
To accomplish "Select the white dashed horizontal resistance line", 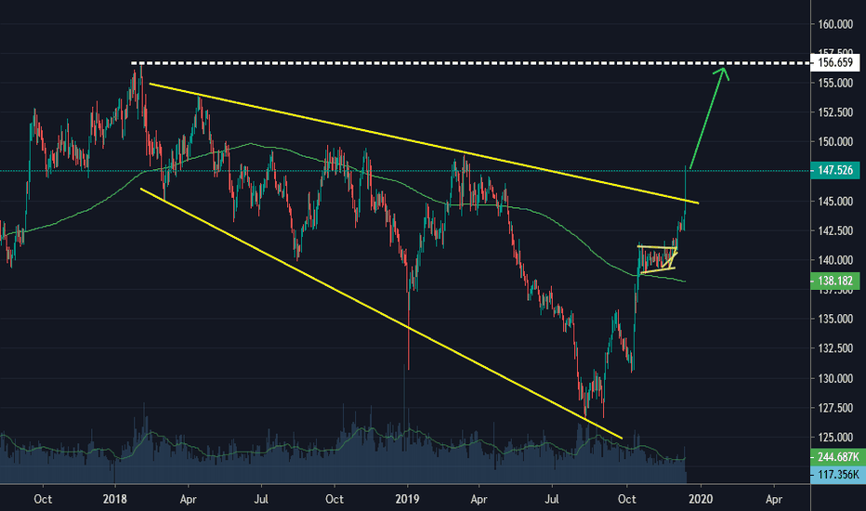I will point(469,63).
